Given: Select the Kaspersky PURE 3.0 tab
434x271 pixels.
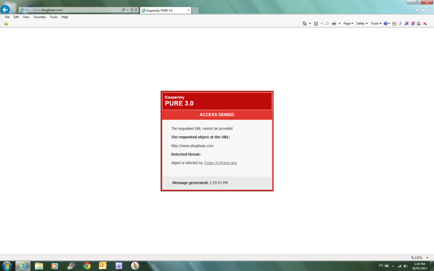Looking at the screenshot, I should 166,11.
